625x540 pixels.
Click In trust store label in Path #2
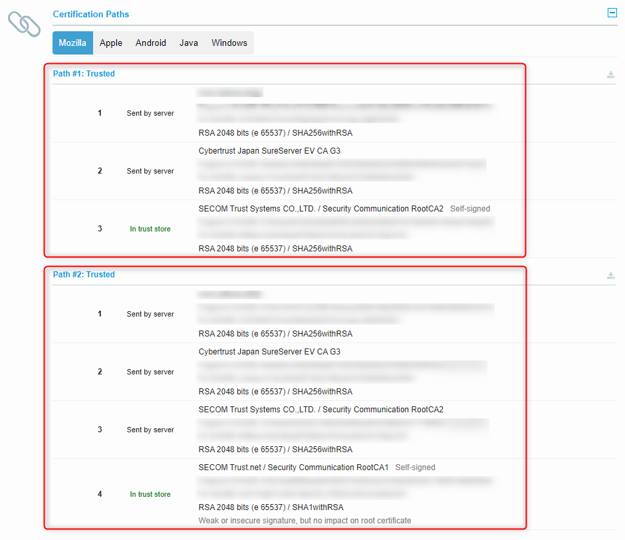tap(150, 495)
